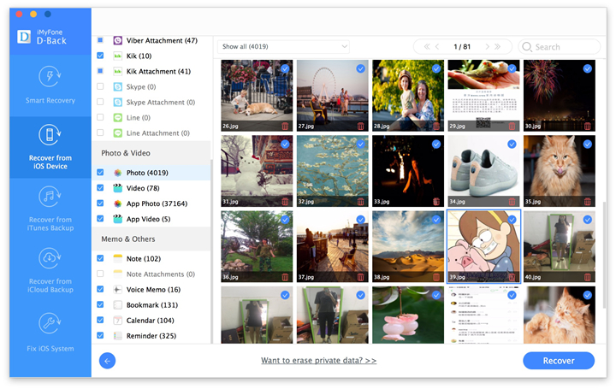Select Recover from iTunes Backup icon
Image resolution: width=616 pixels, height=389 pixels.
[50, 197]
